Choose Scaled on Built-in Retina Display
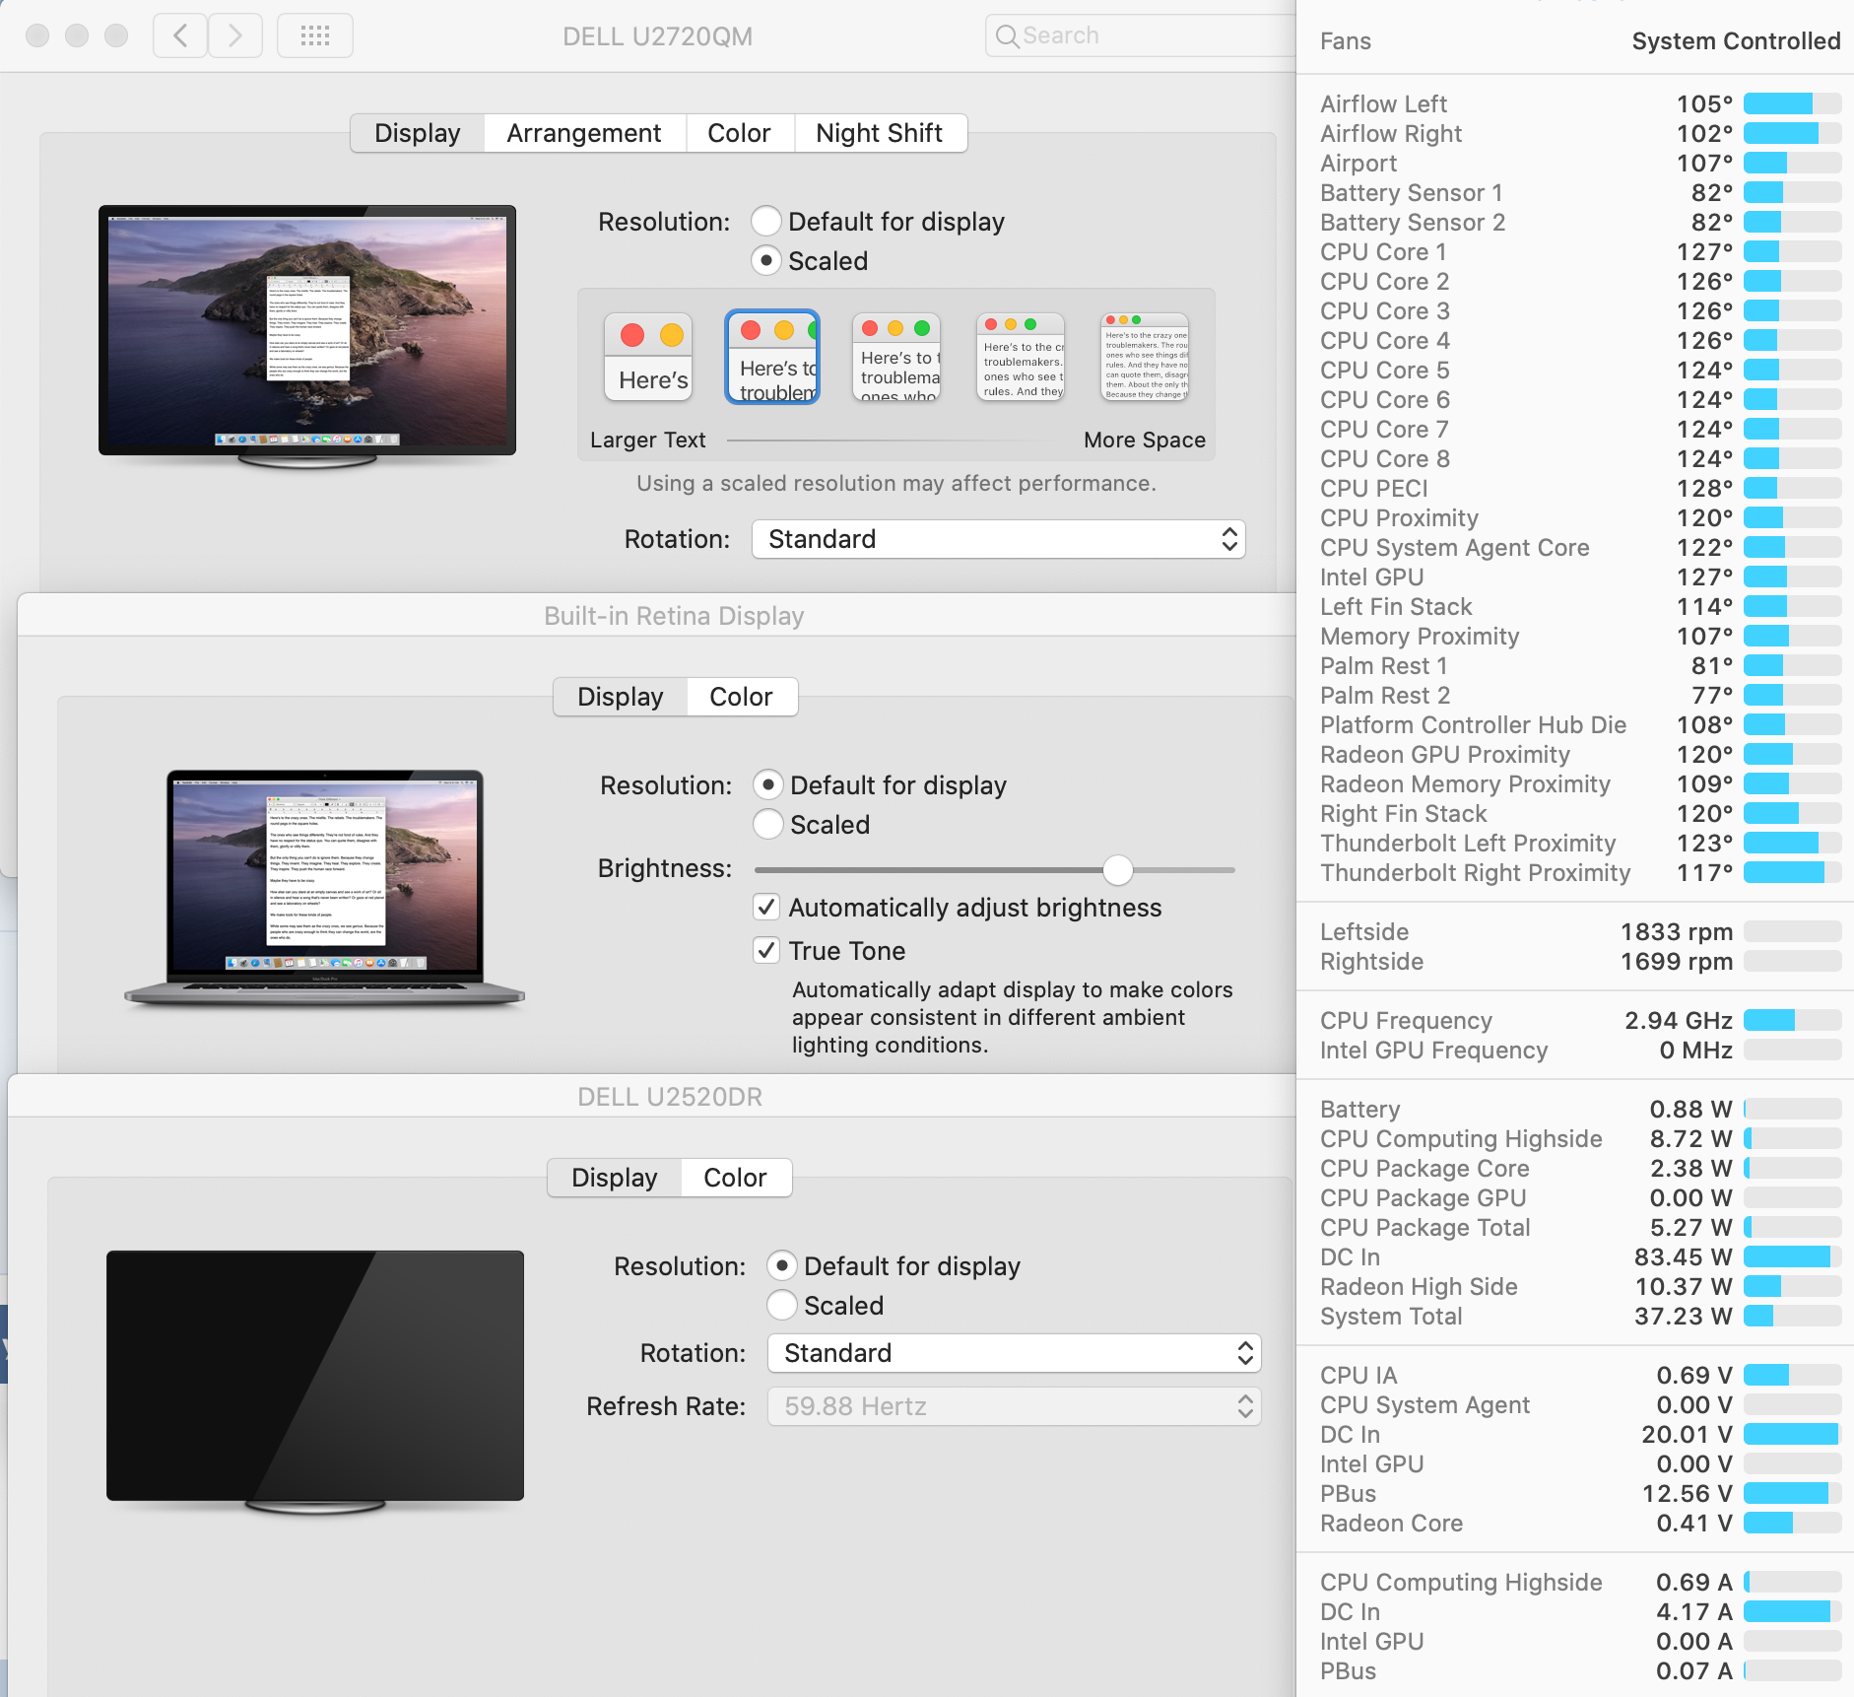The image size is (1854, 1697). [768, 824]
